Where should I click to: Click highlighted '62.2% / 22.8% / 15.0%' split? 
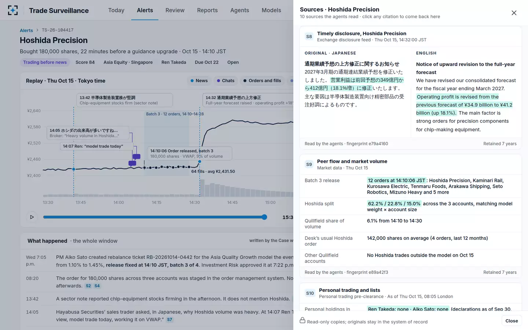pos(394,203)
